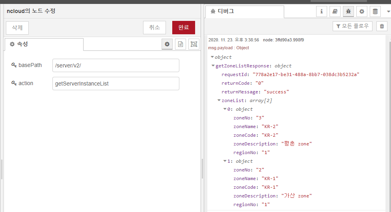Clear debug messages with trash icon
Viewport: 391px width, 212px height.
[x=382, y=26]
